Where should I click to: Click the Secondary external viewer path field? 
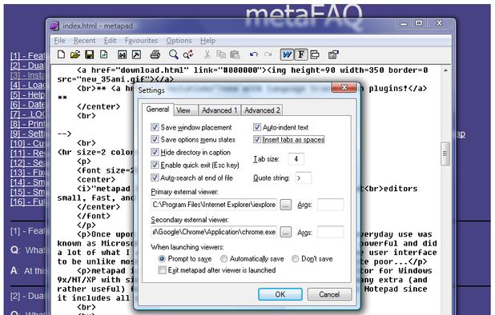coord(214,232)
